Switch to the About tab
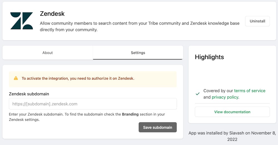Viewport: 278px width, 145px height. tap(48, 53)
